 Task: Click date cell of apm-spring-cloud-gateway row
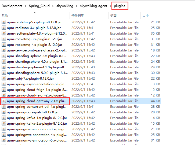[x=83, y=101]
